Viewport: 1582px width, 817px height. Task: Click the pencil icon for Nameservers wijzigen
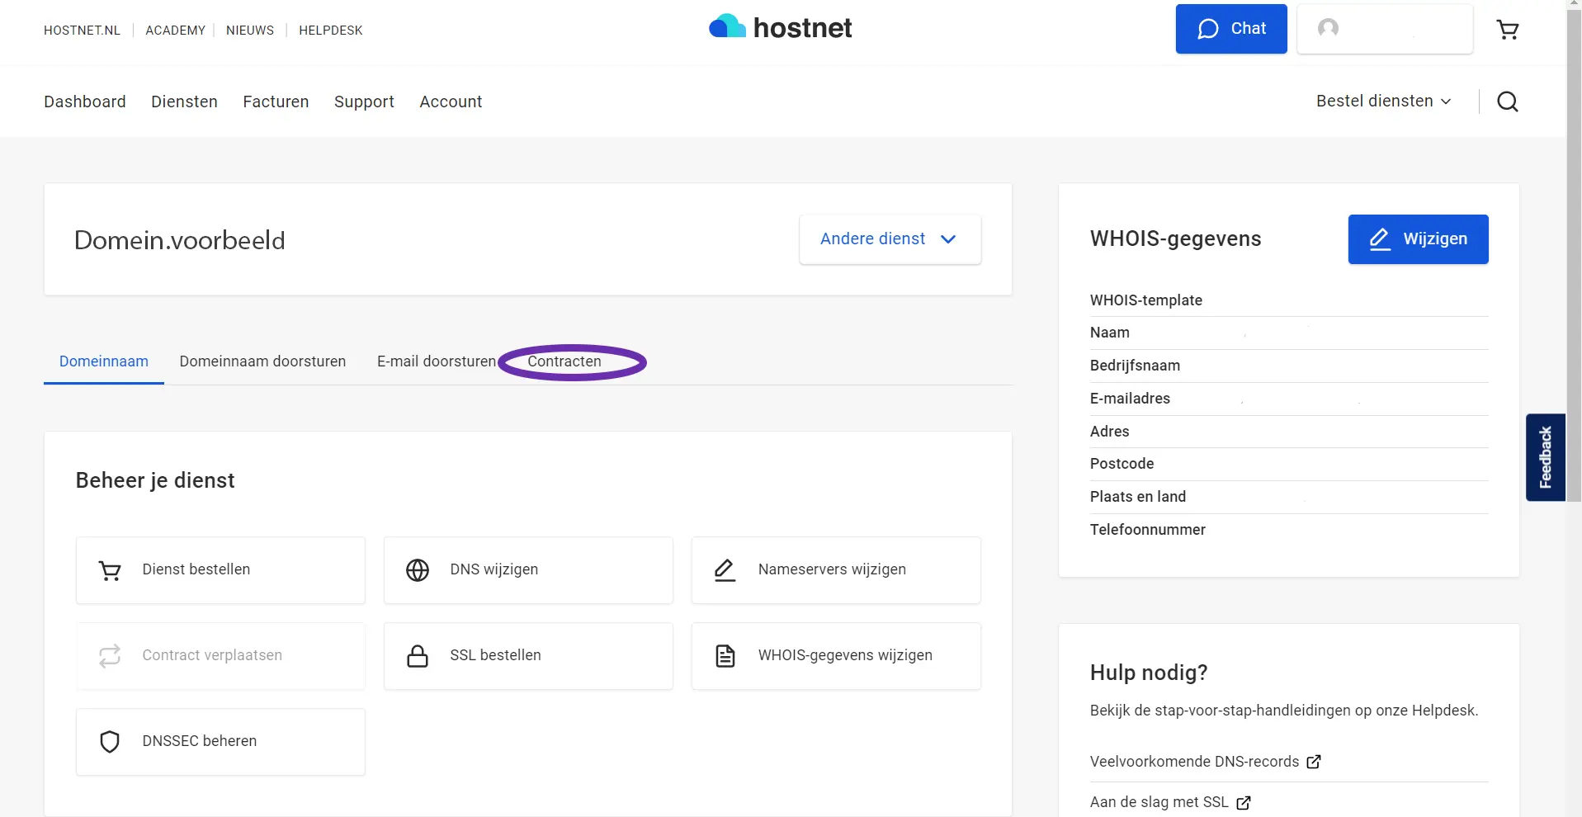[725, 570]
